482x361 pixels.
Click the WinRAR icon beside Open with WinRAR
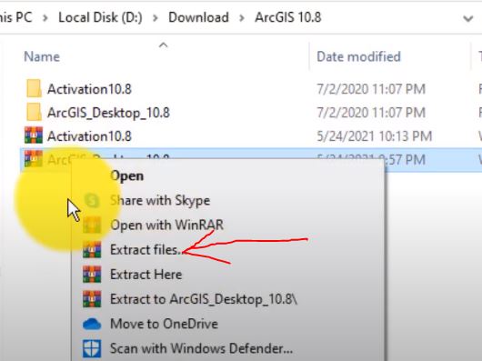[92, 225]
